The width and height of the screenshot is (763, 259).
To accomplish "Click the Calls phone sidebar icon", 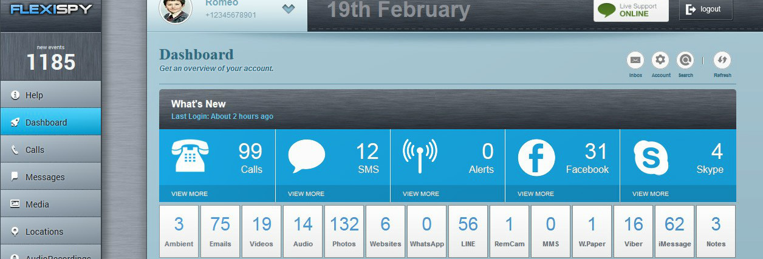I will tap(15, 149).
